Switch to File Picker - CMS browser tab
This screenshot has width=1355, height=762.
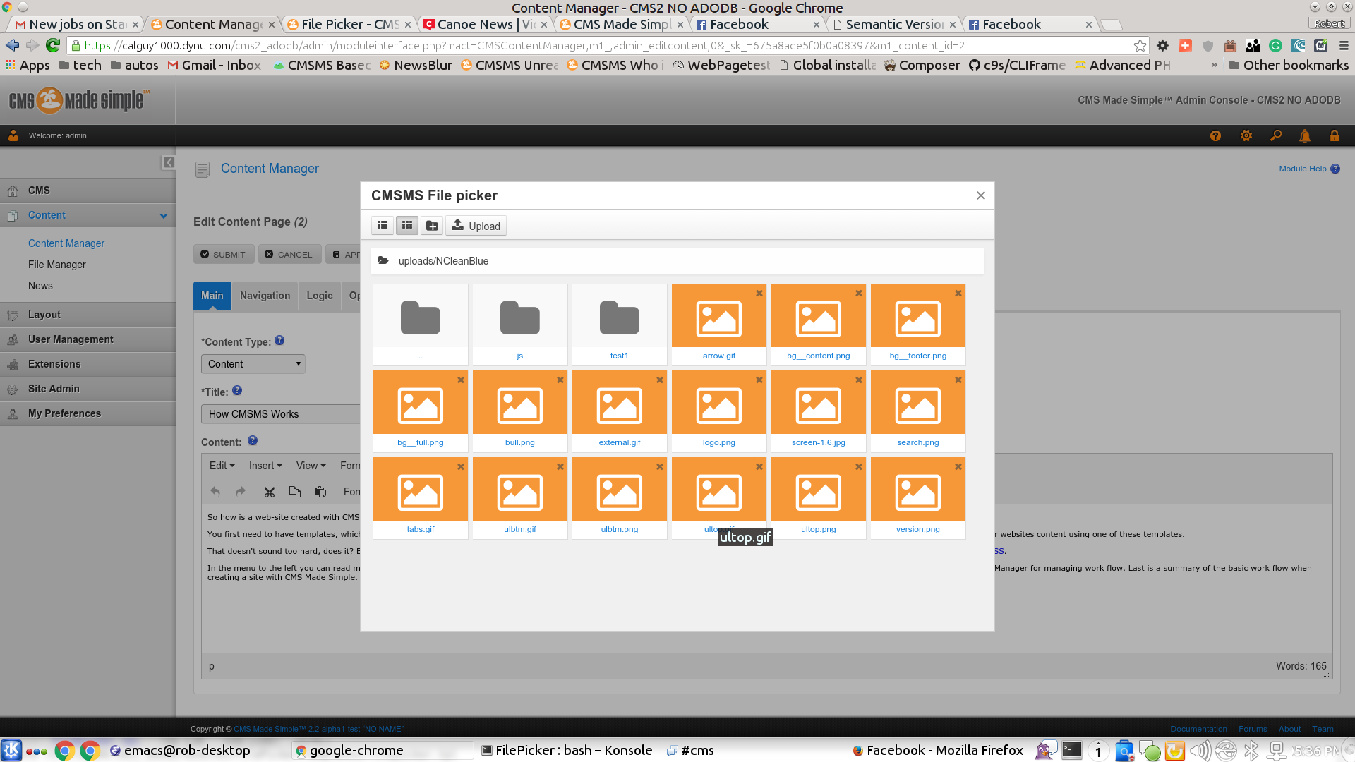(x=349, y=24)
